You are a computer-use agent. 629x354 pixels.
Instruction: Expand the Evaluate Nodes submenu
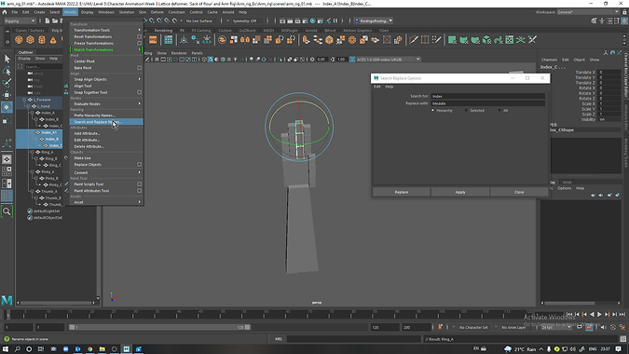[x=106, y=103]
